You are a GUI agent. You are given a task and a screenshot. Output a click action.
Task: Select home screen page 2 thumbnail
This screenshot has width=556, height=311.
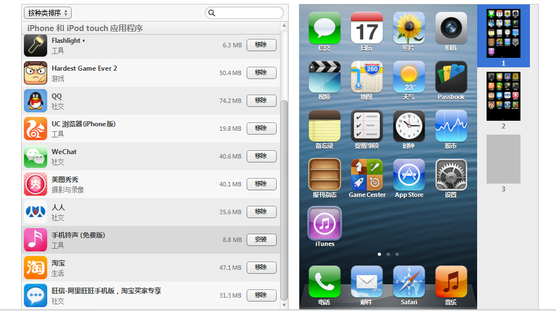coord(503,96)
